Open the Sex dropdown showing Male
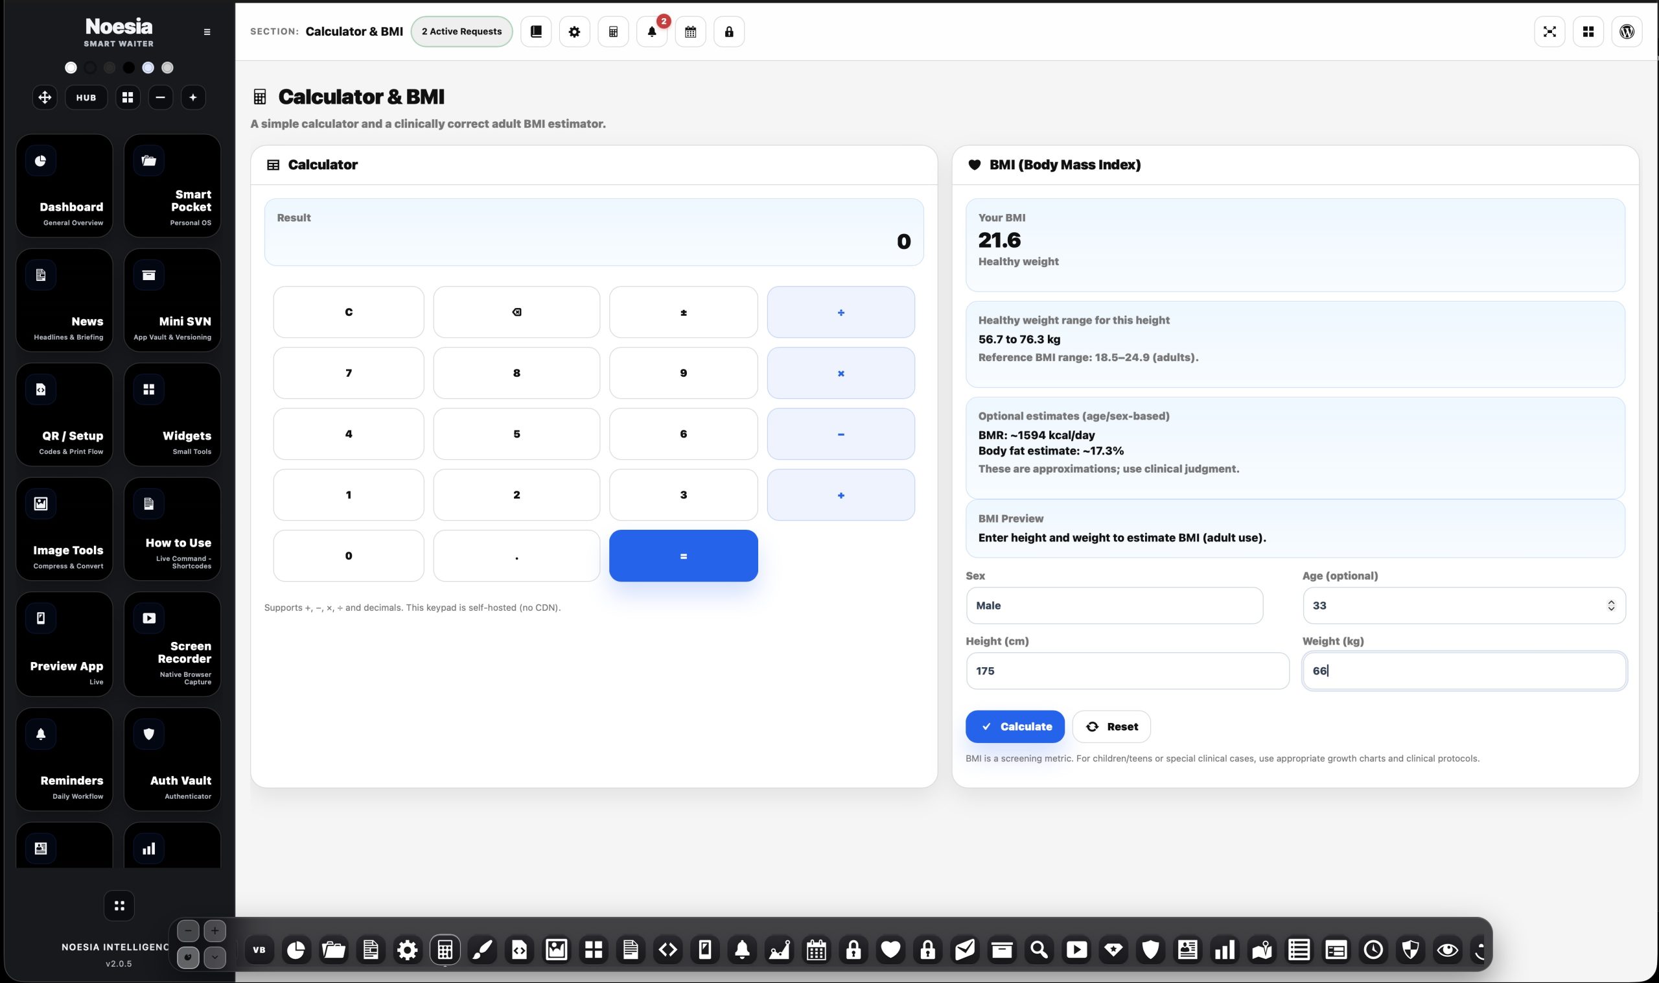 click(x=1114, y=606)
